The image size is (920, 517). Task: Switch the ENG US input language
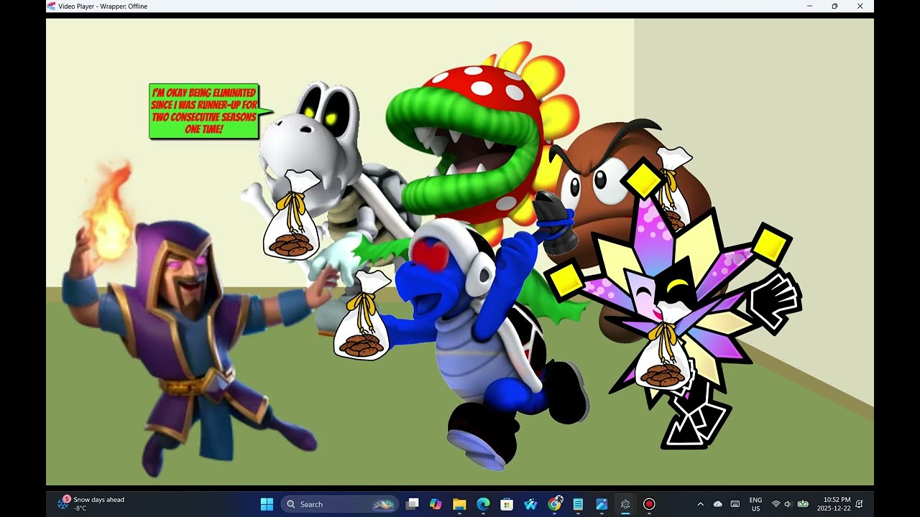[755, 504]
